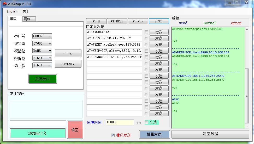Switch to the 网络 tab

(x=27, y=19)
